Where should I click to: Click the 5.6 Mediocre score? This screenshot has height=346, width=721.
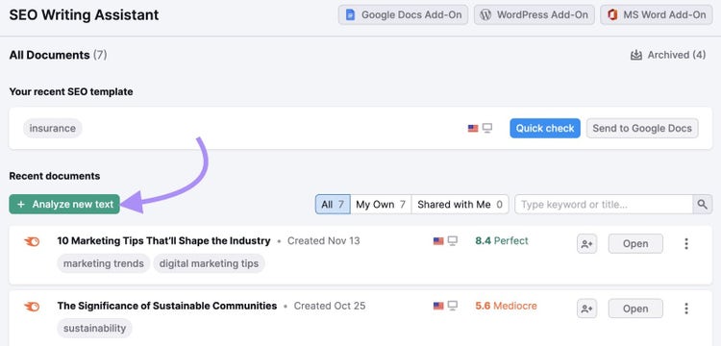coord(506,306)
